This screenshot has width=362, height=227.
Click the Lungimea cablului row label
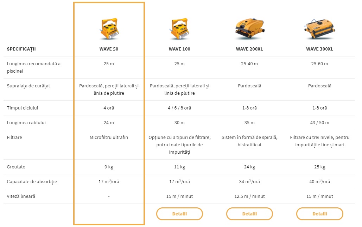point(26,123)
